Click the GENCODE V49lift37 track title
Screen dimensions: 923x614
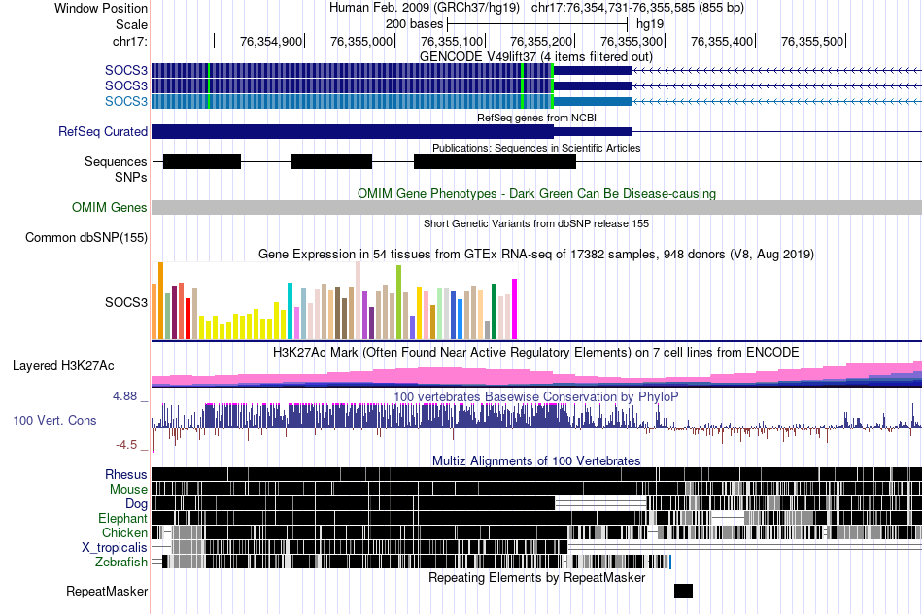[536, 57]
